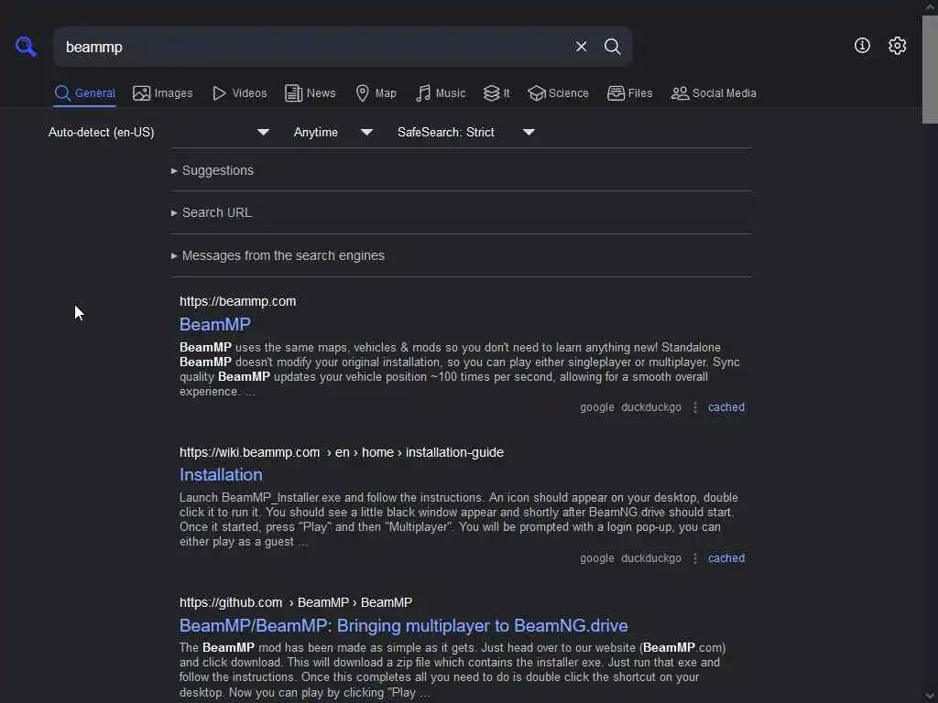Viewport: 938px width, 703px height.
Task: Switch to the Images tab
Action: (x=163, y=93)
